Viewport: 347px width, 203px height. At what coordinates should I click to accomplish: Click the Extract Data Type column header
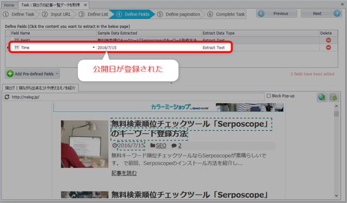[260, 33]
